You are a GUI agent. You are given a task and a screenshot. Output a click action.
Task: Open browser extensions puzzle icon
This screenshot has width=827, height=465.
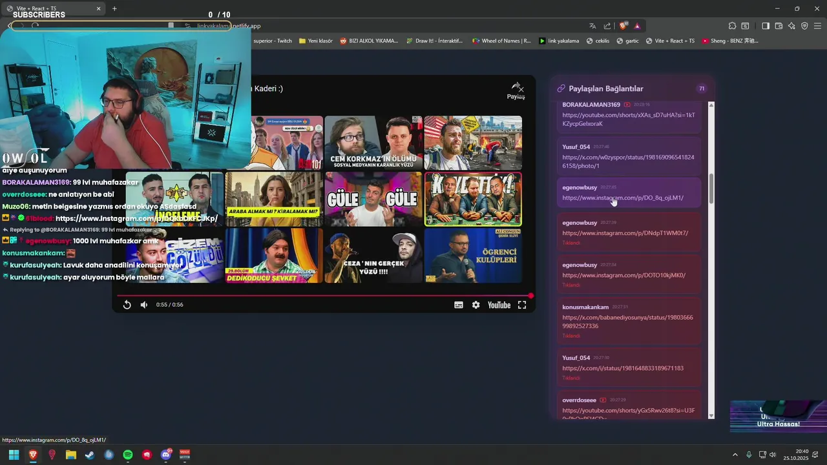click(x=732, y=26)
